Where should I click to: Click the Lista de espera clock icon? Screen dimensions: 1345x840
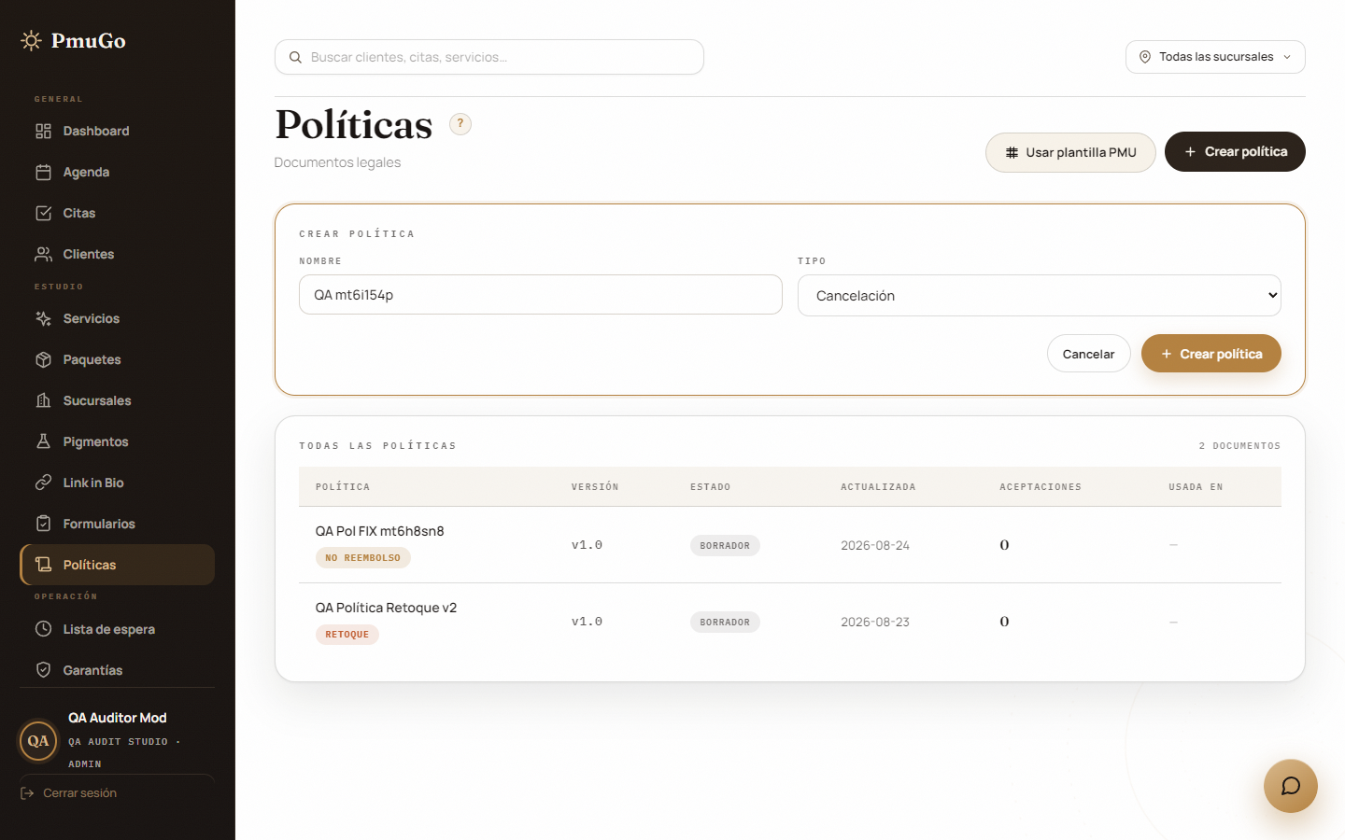click(x=43, y=629)
